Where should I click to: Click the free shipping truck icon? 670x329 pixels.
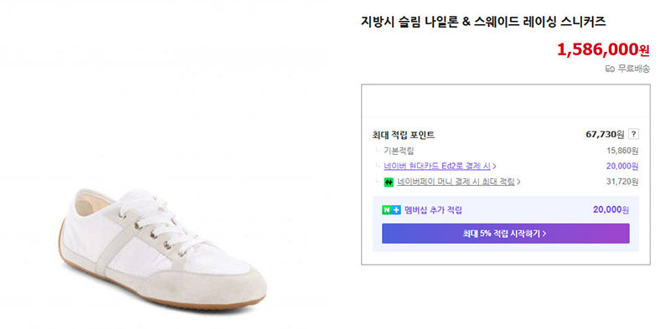pos(611,69)
